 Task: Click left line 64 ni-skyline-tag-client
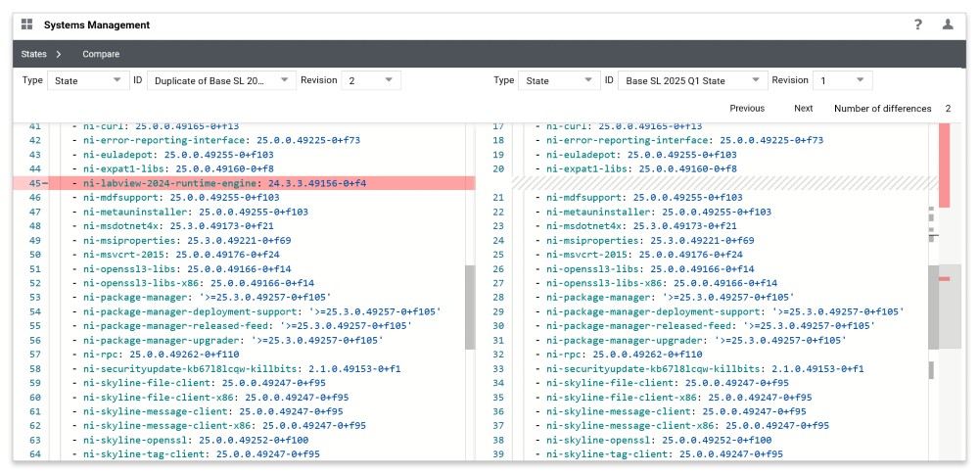tap(202, 454)
